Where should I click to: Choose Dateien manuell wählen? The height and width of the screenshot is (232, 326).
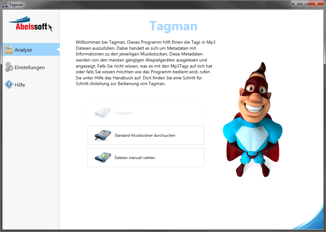(x=135, y=158)
